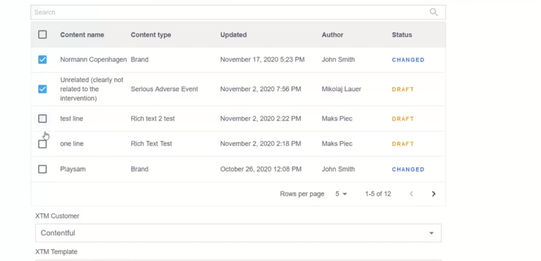Click the CHANGED status of Playsam

tap(408, 169)
